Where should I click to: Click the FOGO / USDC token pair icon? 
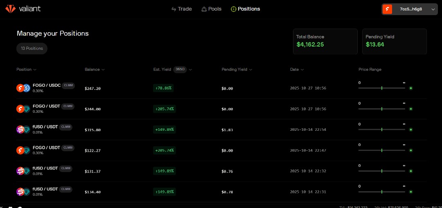point(23,88)
